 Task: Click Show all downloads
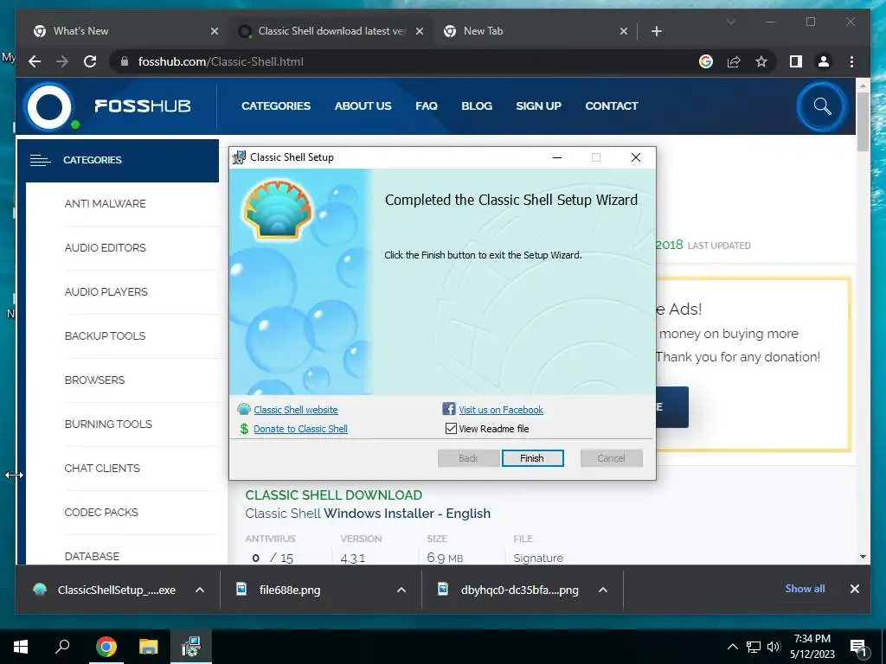(805, 588)
